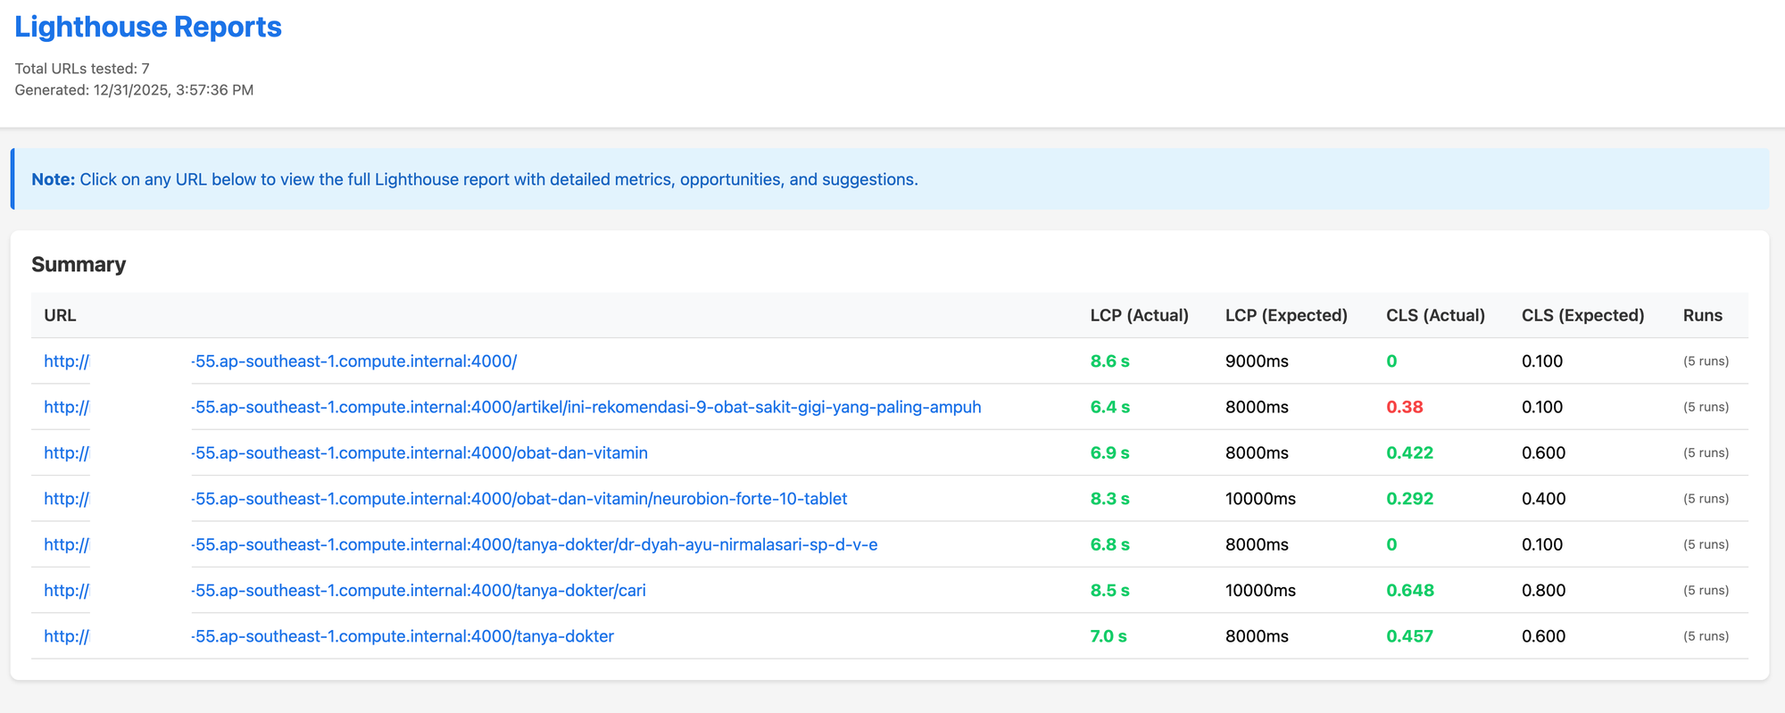This screenshot has width=1785, height=713.
Task: Click the Summary section heading
Action: [x=79, y=264]
